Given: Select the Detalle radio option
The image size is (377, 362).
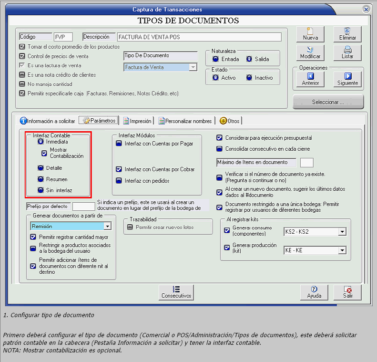Looking at the screenshot, I should click(x=41, y=168).
